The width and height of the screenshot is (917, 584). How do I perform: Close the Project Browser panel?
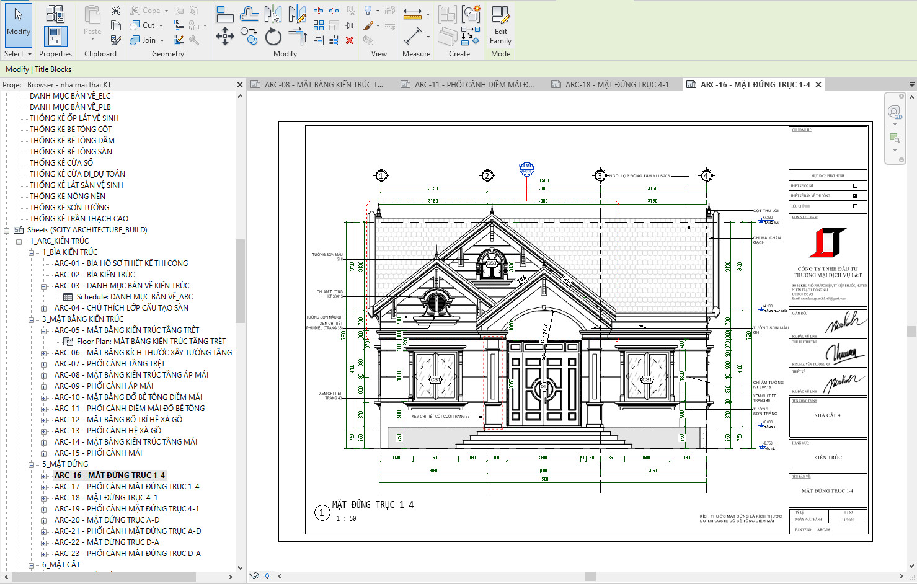[x=240, y=85]
